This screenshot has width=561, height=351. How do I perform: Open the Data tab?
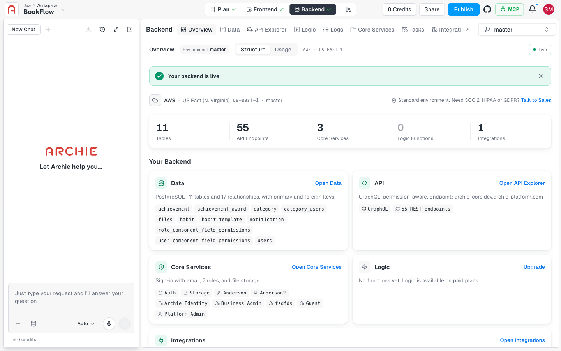(x=230, y=30)
